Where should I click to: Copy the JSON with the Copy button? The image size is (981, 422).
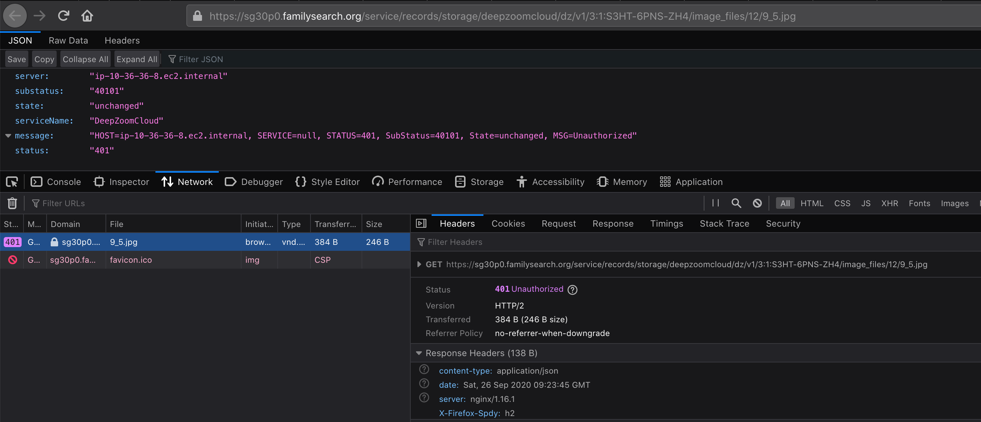tap(44, 59)
